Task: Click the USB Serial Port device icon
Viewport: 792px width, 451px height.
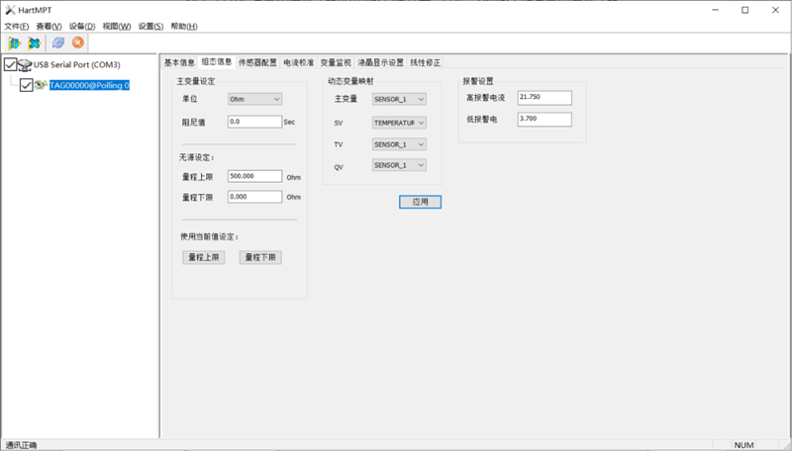Action: [x=26, y=65]
